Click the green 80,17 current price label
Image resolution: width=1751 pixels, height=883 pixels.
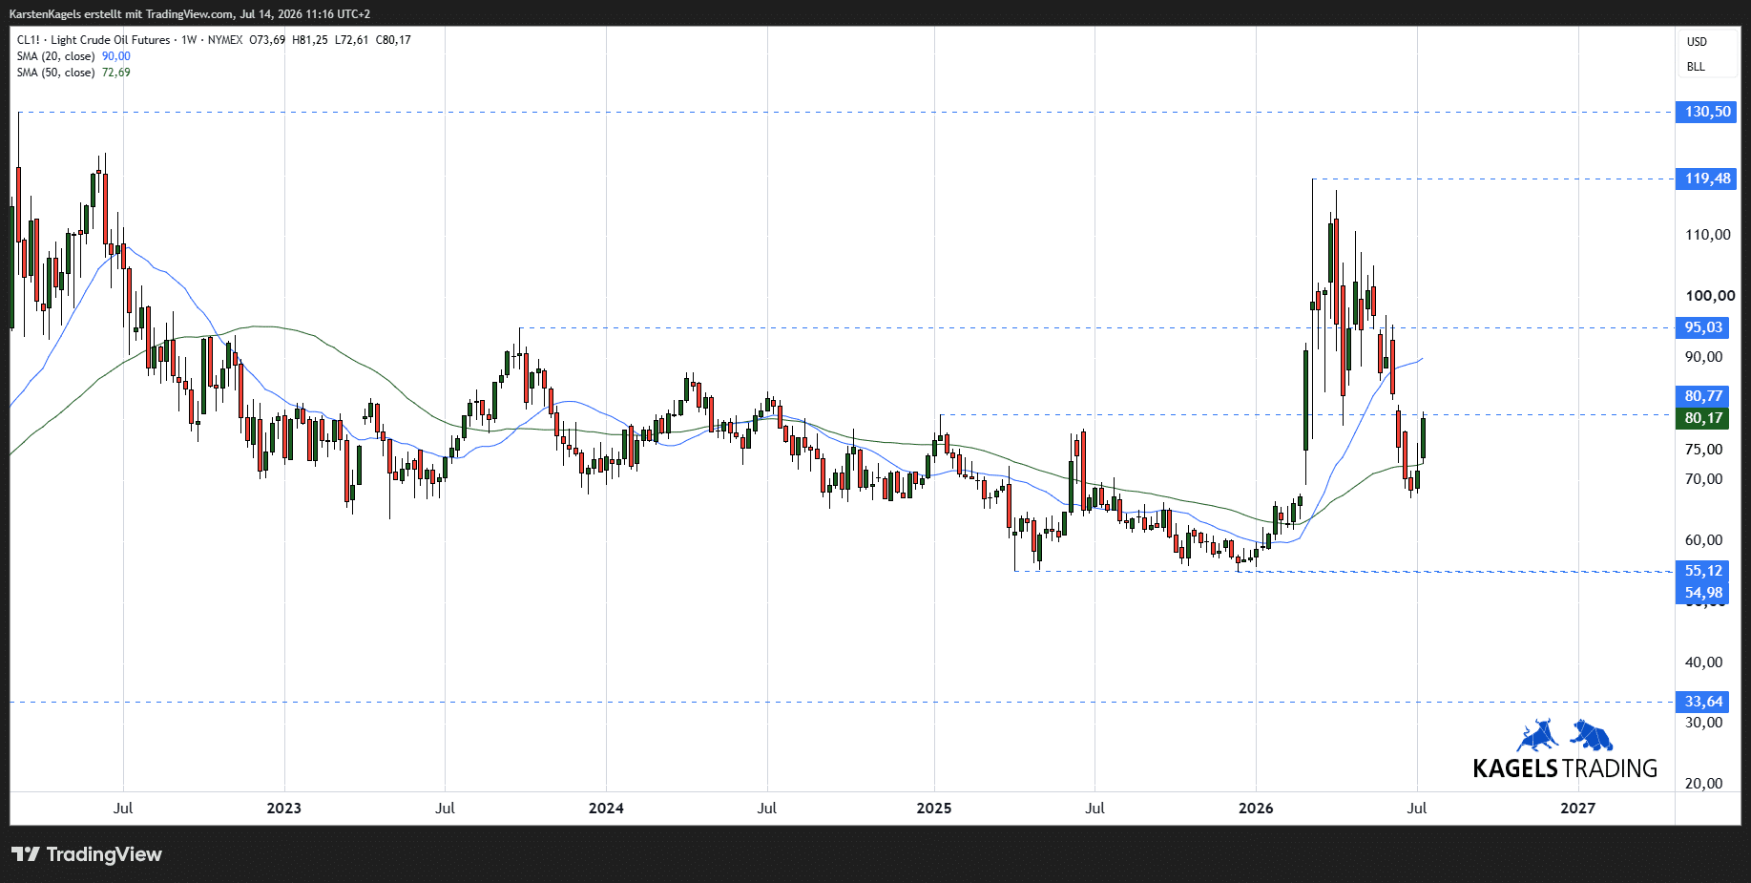(1702, 418)
